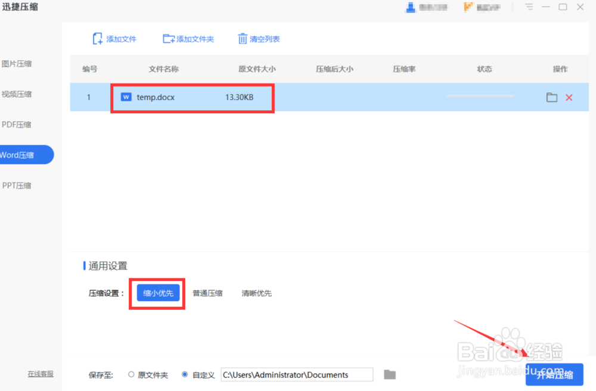Viewport: 596px width, 391px height.
Task: Remove temp.docx with the red X
Action: coord(569,97)
